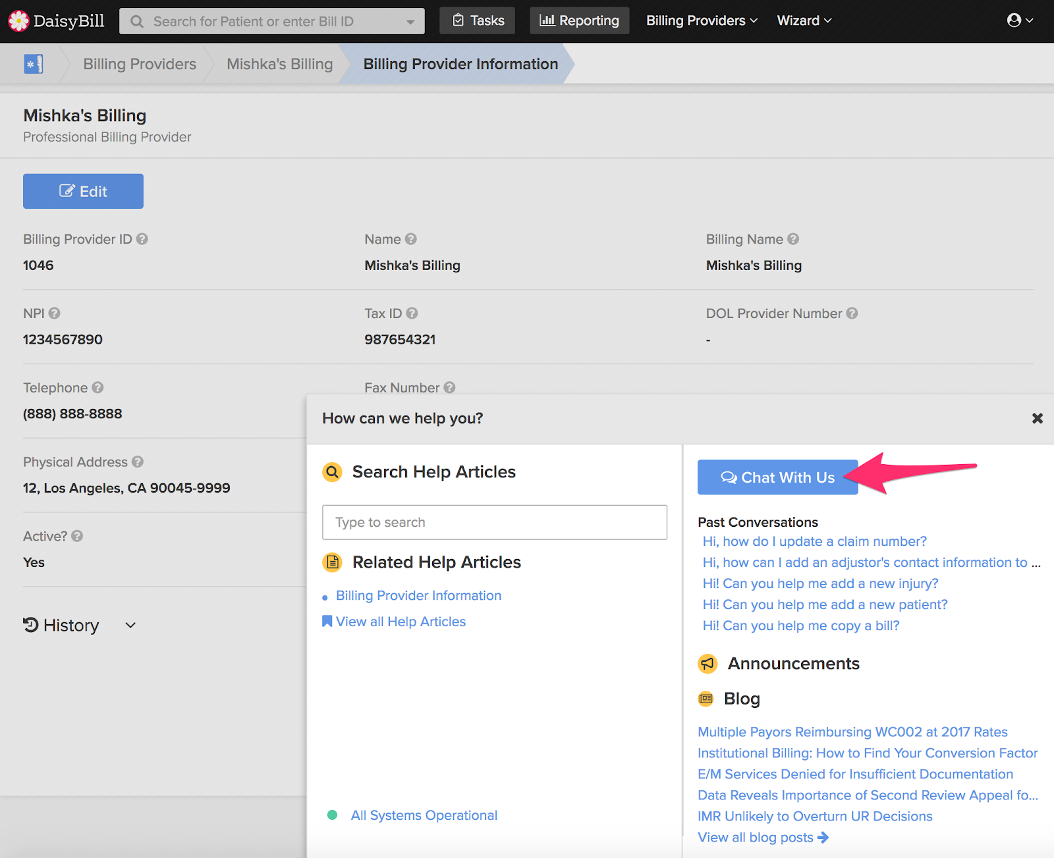
Task: Read Second Review Appeal blog post
Action: tap(868, 795)
